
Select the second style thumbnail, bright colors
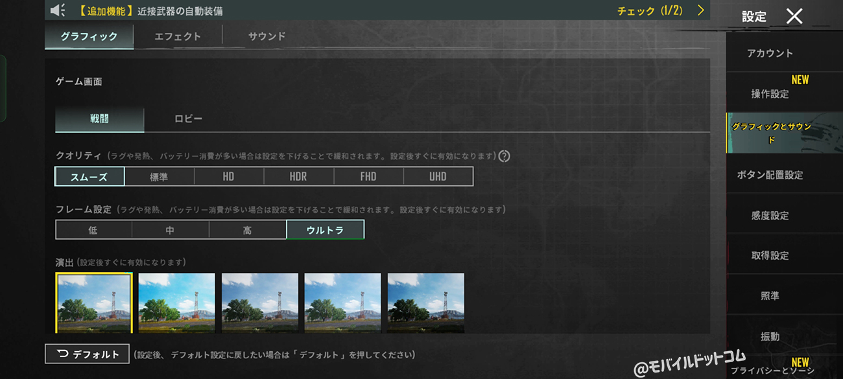tap(177, 303)
